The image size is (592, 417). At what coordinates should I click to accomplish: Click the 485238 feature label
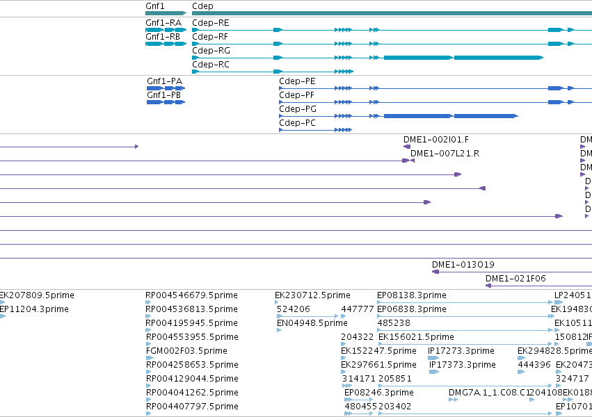[394, 323]
